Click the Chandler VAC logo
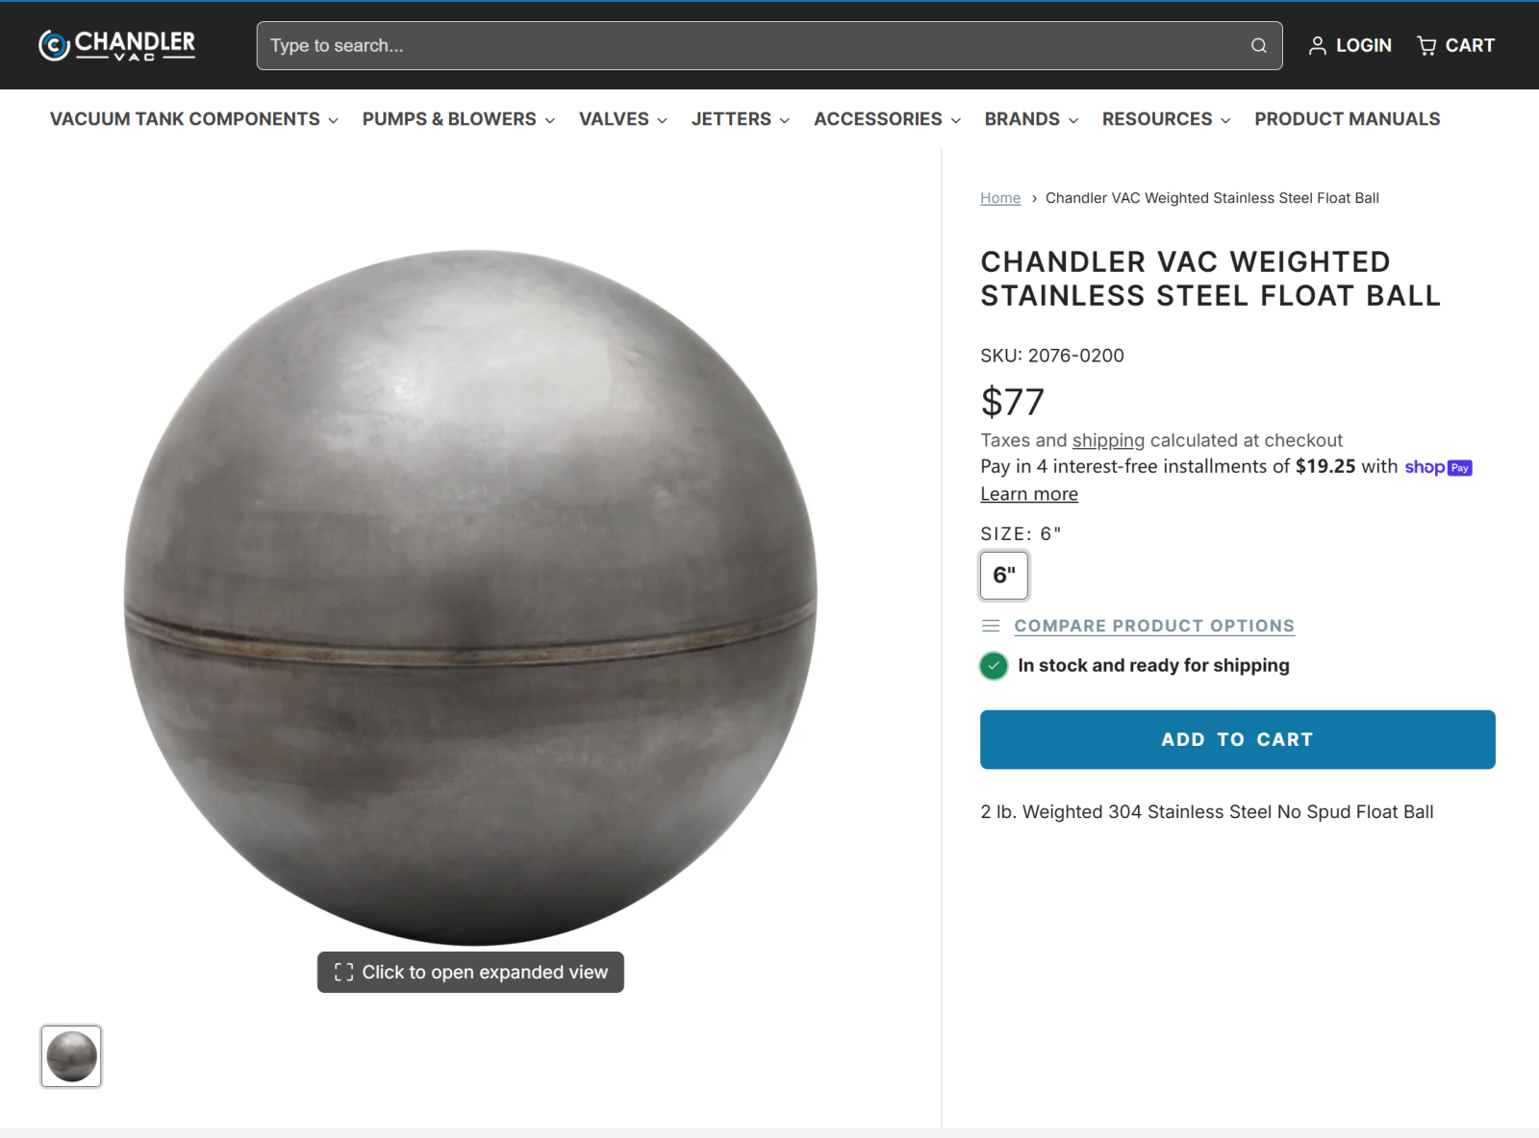Screen dimensions: 1539x1138 (x=116, y=45)
